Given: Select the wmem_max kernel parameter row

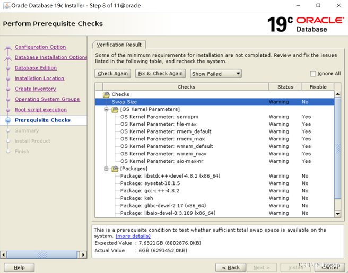Looking at the screenshot, I should click(x=215, y=154).
